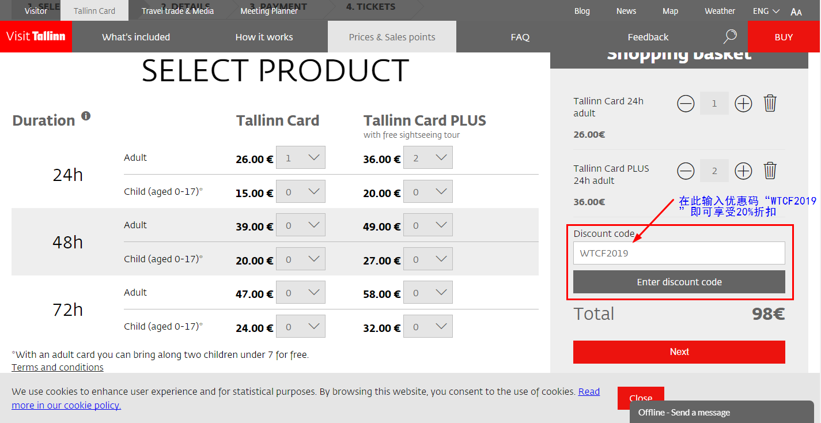The image size is (821, 423).
Task: Open 24h Child Tallinn Card PLUS dropdown
Action: pos(428,191)
